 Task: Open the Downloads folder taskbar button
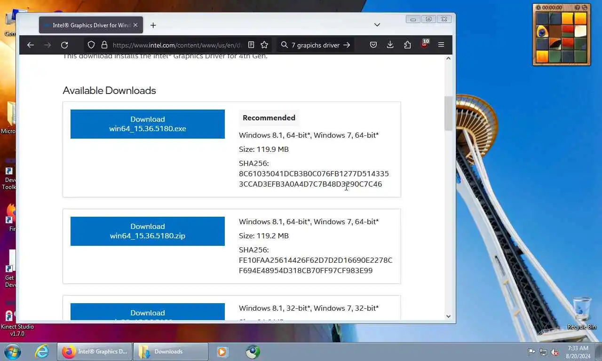pos(171,352)
